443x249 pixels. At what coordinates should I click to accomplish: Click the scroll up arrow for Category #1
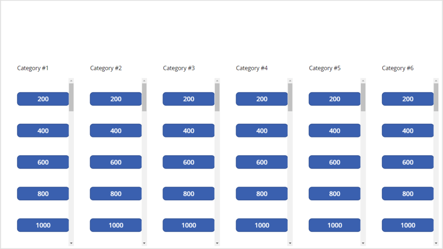click(71, 81)
